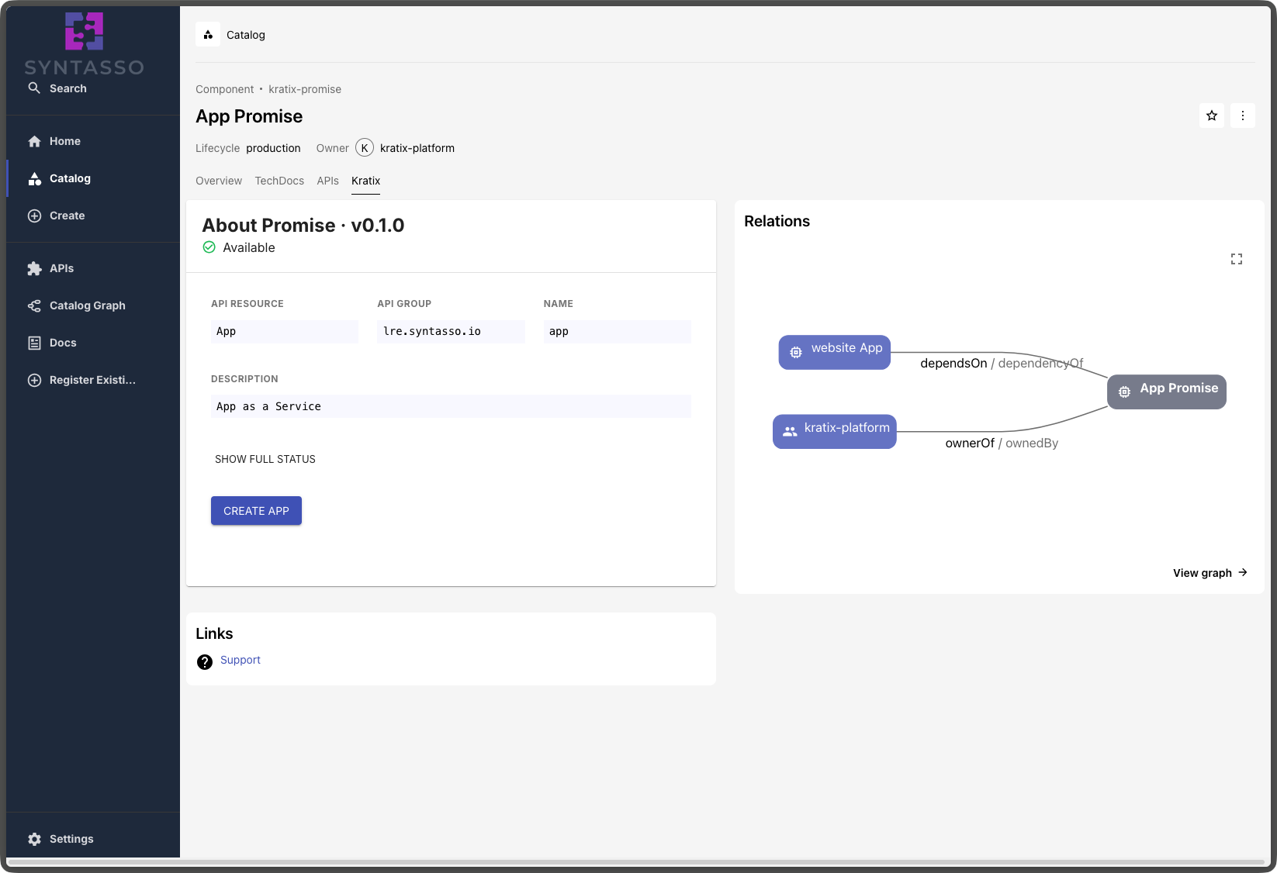Click the Catalog icon in header

208,35
